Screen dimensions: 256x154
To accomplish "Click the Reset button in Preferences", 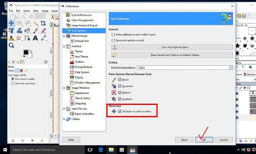I will pyautogui.click(x=184, y=139).
